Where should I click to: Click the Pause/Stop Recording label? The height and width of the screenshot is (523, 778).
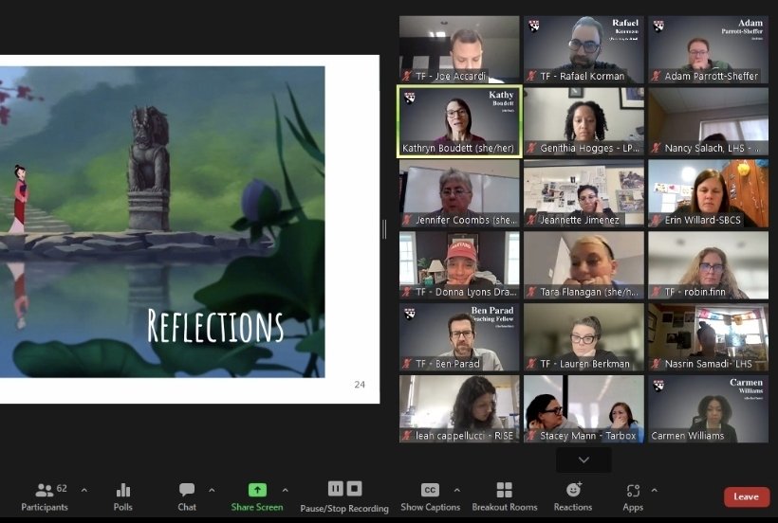(x=344, y=508)
